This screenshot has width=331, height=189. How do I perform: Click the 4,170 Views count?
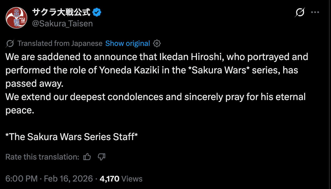pyautogui.click(x=121, y=179)
